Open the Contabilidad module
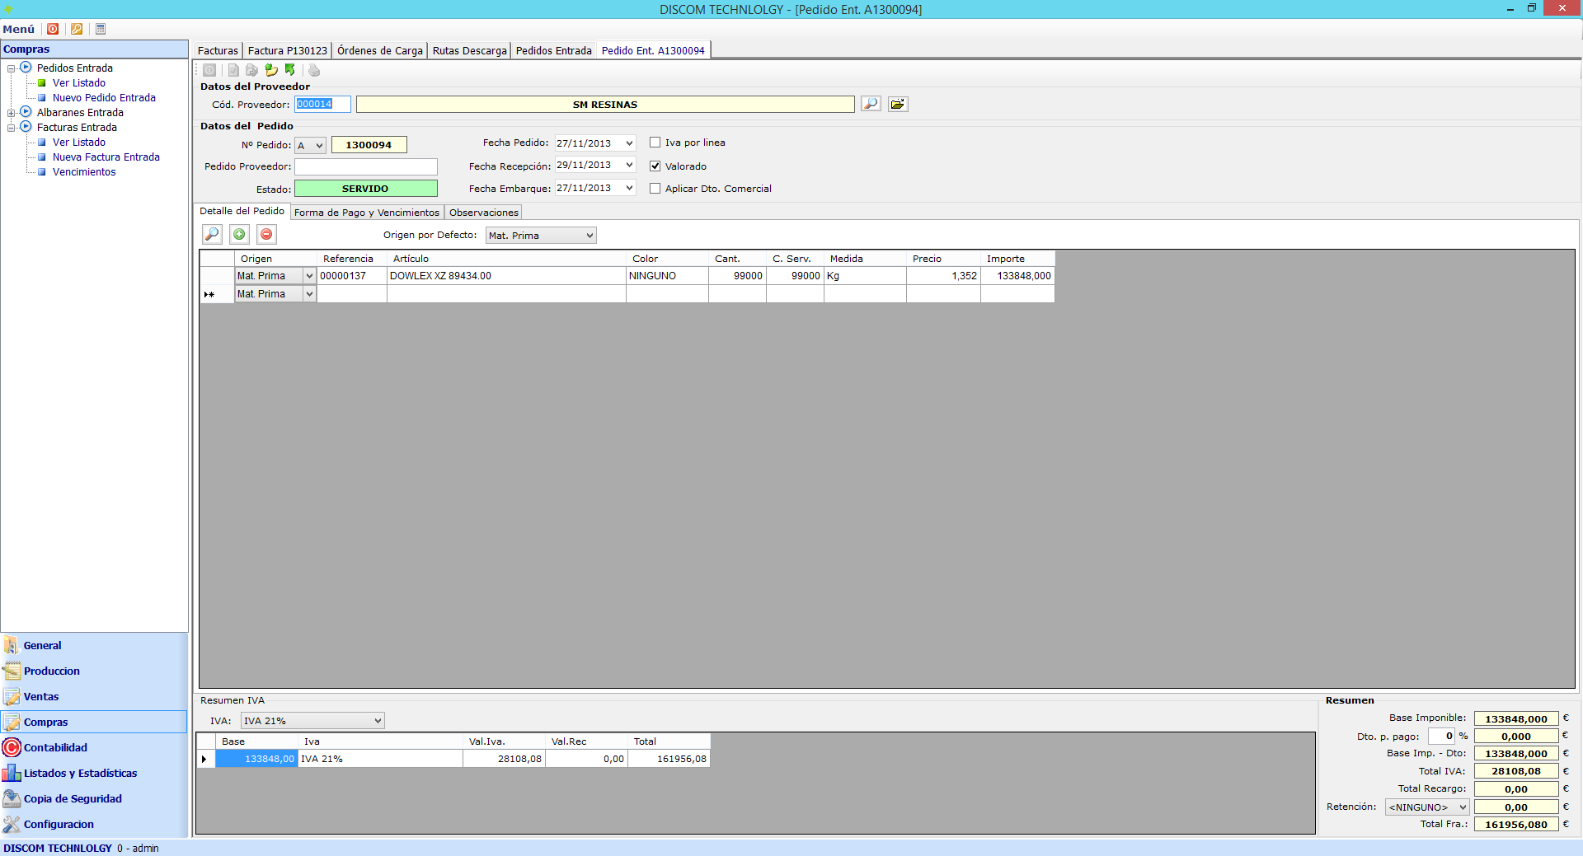Image resolution: width=1583 pixels, height=856 pixels. tap(55, 747)
